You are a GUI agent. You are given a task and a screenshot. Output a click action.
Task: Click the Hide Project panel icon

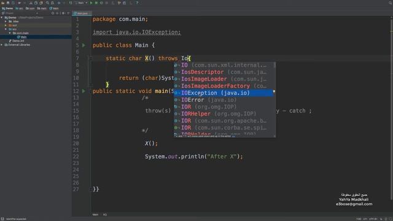68,13
